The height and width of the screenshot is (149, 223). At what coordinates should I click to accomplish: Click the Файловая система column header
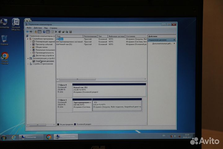116,36
